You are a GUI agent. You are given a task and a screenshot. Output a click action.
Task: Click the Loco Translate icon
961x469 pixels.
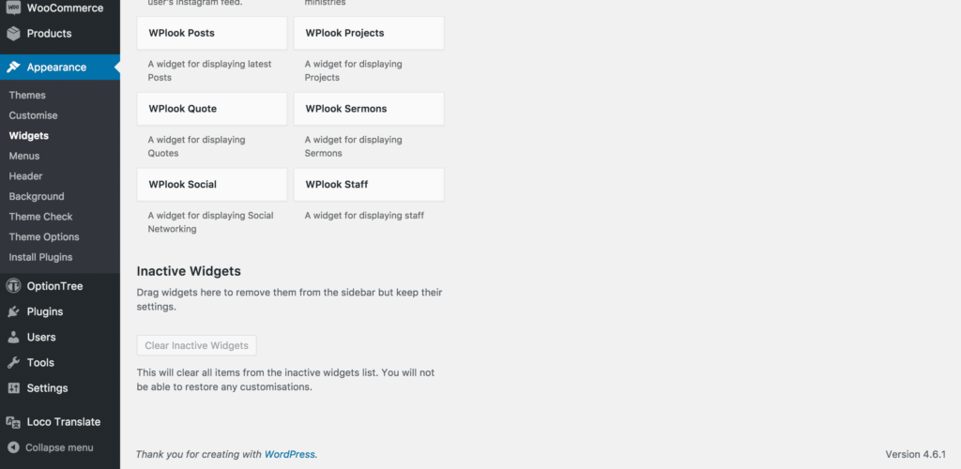[x=13, y=422]
